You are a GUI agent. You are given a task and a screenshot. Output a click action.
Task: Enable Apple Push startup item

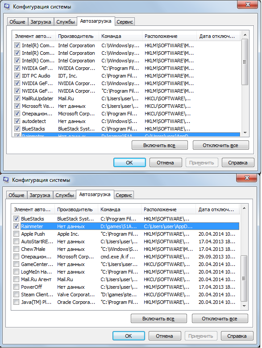(16, 234)
